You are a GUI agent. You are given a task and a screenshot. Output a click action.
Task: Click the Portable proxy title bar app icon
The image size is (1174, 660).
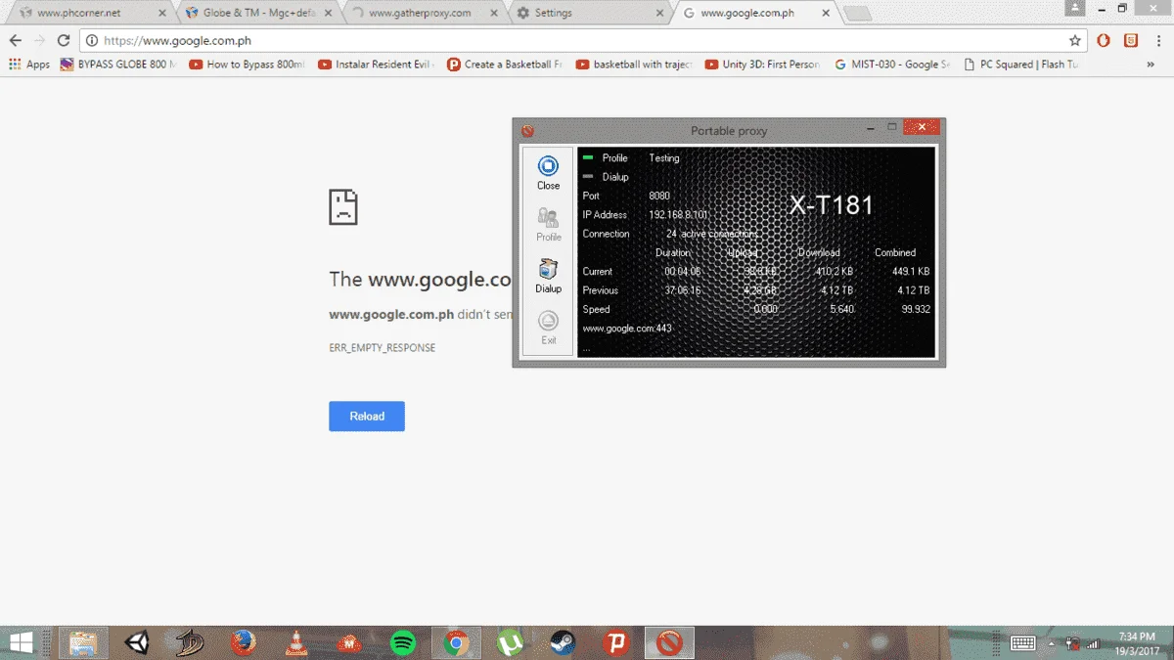[527, 131]
